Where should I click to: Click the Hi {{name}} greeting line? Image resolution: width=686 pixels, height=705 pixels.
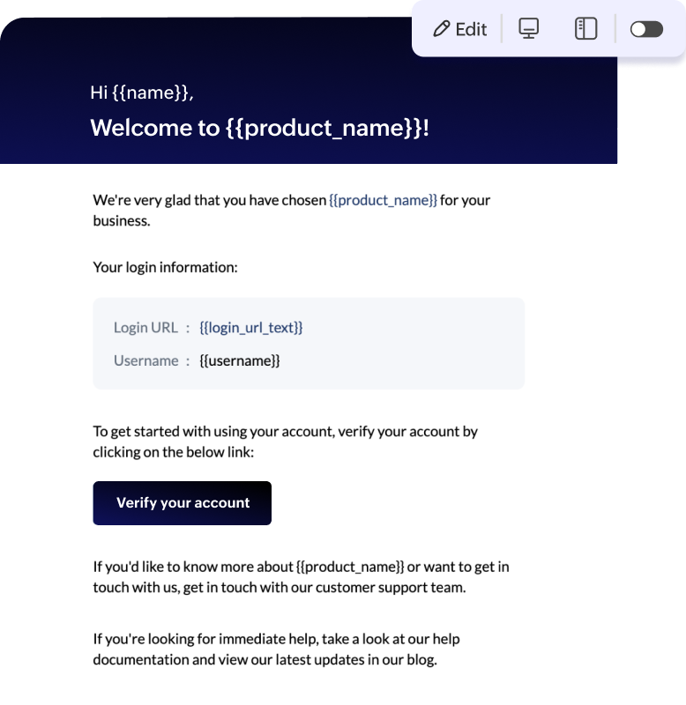tap(142, 93)
